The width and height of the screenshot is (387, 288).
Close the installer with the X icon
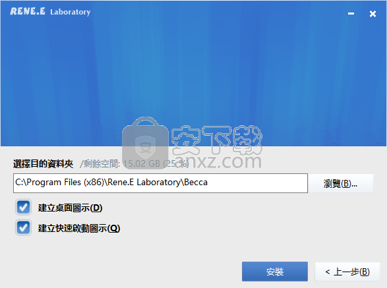[x=372, y=14]
